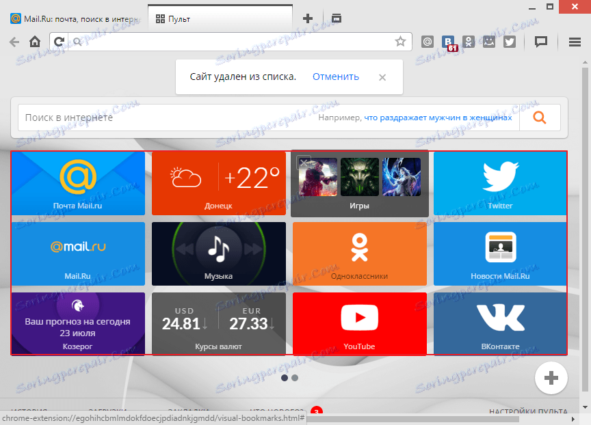This screenshot has width=591, height=425.
Task: Open the Mail.Ru tile
Action: point(78,253)
